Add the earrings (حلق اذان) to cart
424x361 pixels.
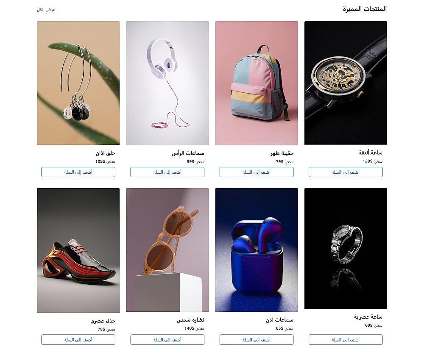pyautogui.click(x=78, y=172)
